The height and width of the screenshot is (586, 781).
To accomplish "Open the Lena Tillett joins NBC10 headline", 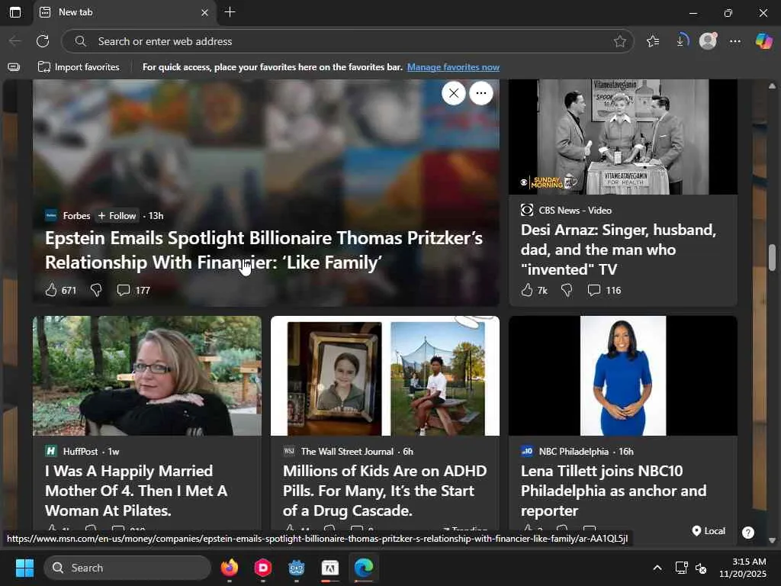I will (x=613, y=491).
